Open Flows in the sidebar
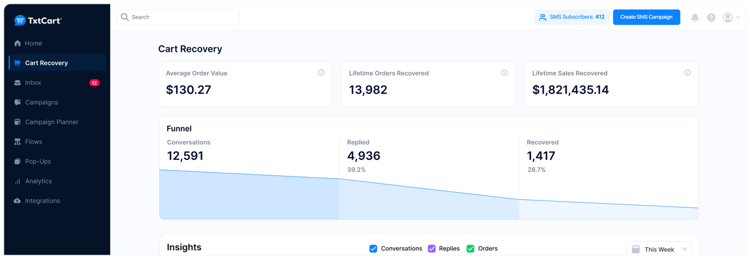This screenshot has width=750, height=259. [33, 142]
